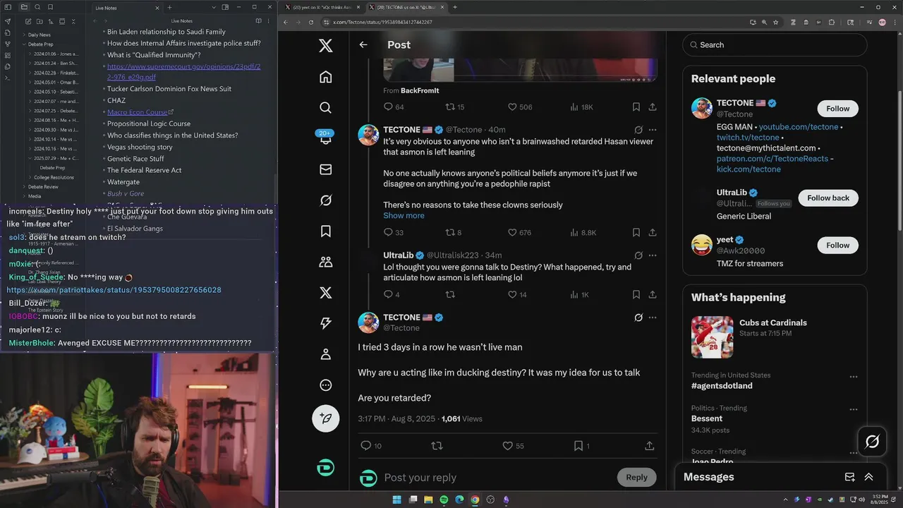Open Bookmarks in the X sidebar
The height and width of the screenshot is (508, 903).
325,231
